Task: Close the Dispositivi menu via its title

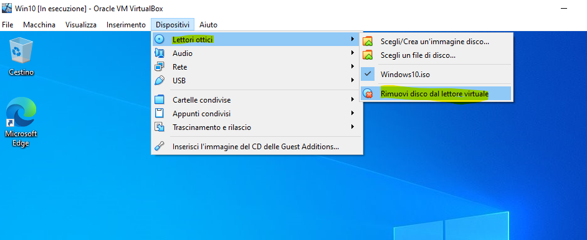Action: click(x=173, y=25)
